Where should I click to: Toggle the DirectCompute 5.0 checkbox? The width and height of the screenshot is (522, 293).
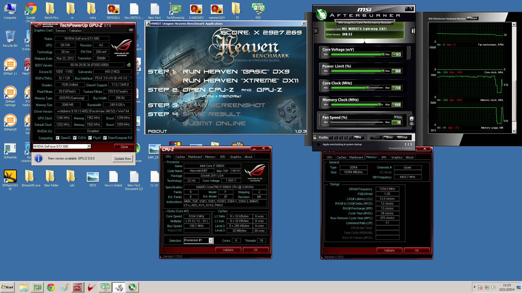[105, 138]
